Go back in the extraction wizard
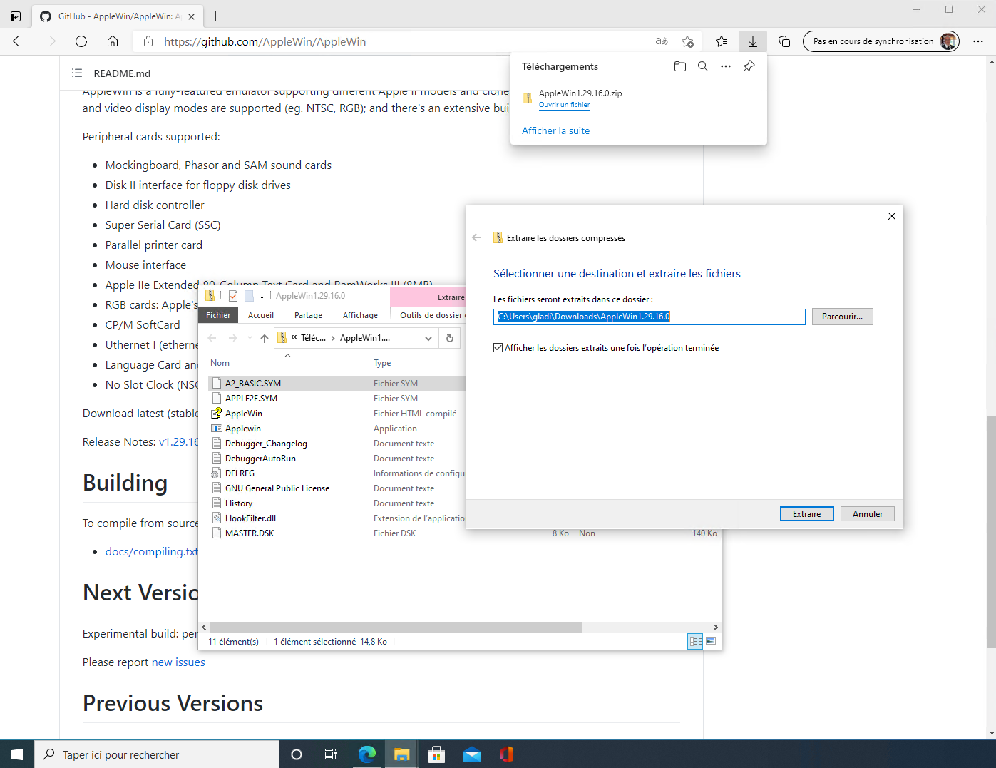This screenshot has height=768, width=996. (x=476, y=238)
